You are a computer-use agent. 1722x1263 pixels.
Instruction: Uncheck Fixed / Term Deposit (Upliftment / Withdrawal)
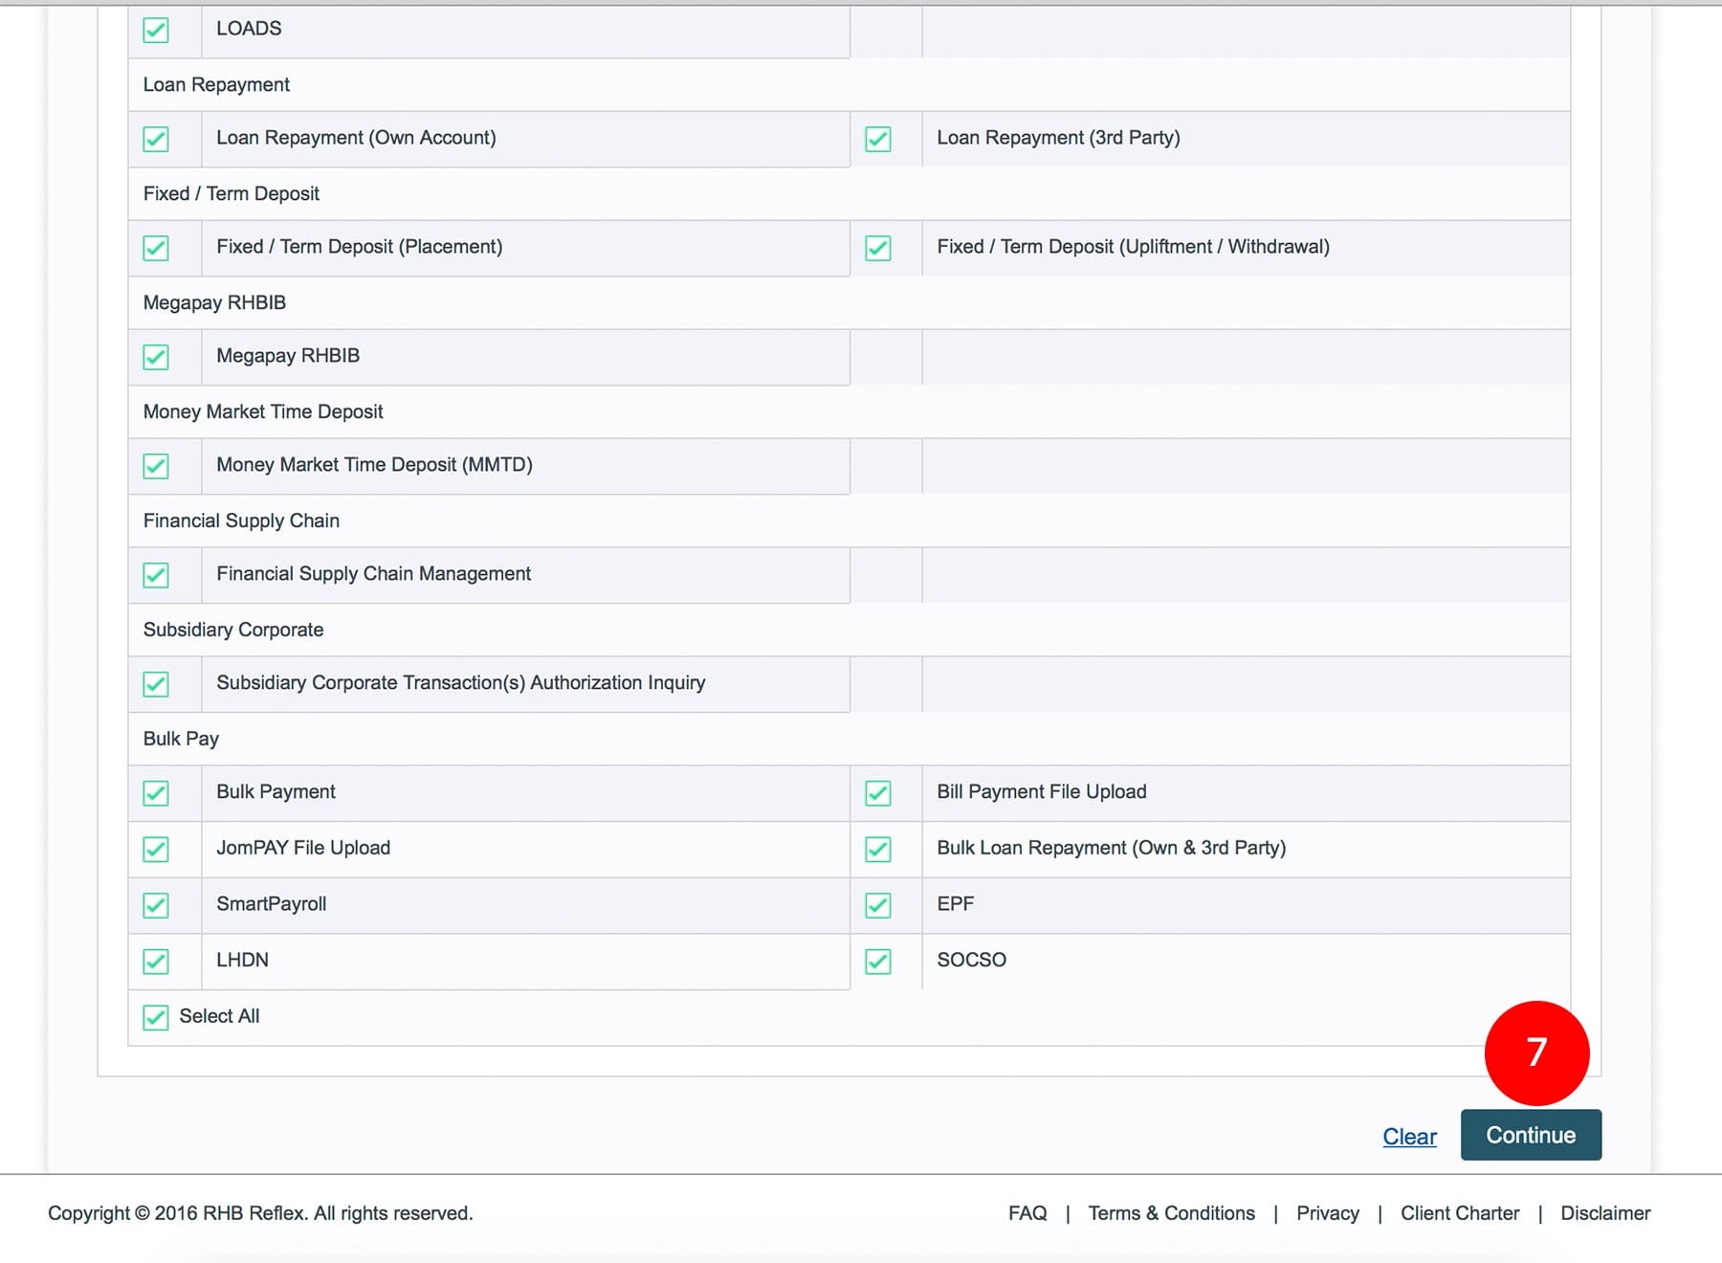coord(877,249)
